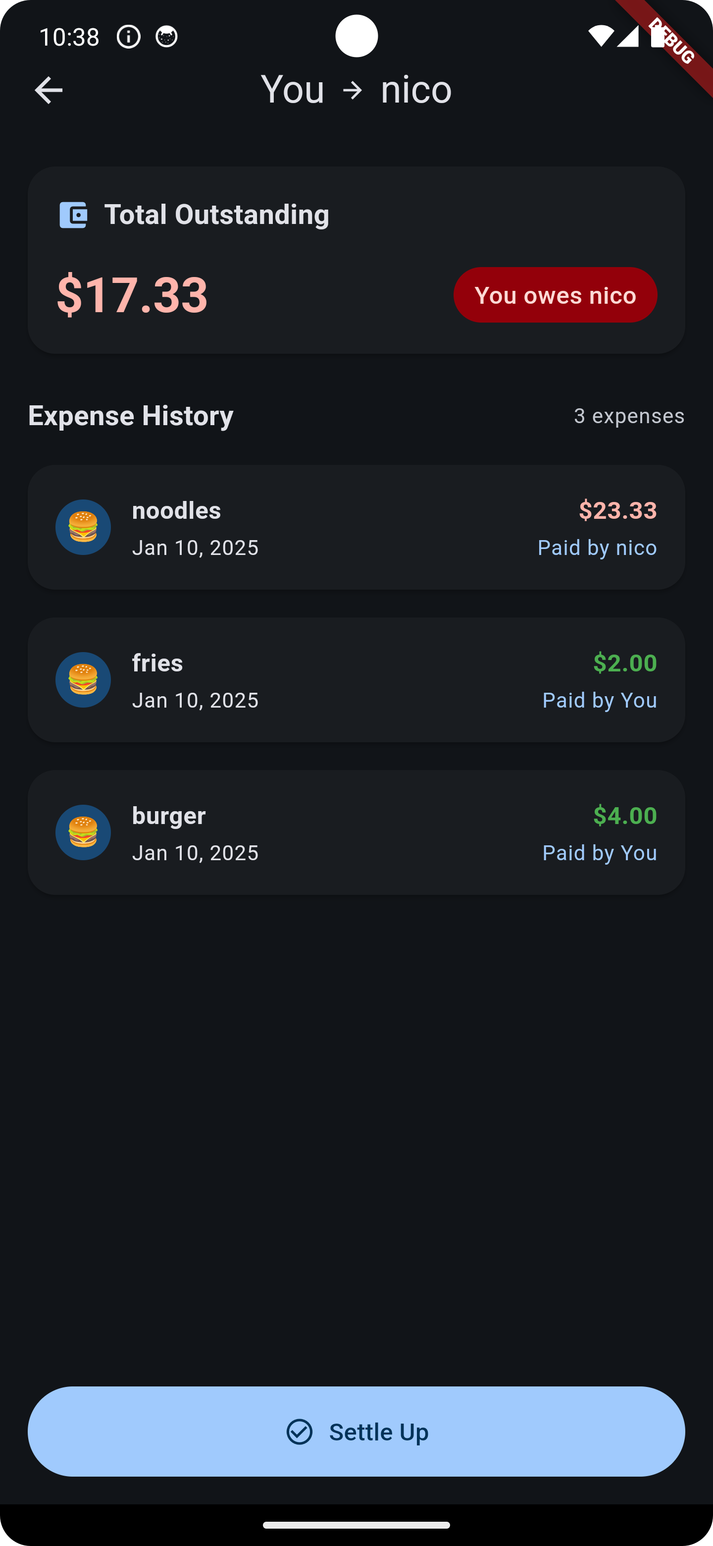Click the Expense History heading

pyautogui.click(x=131, y=415)
